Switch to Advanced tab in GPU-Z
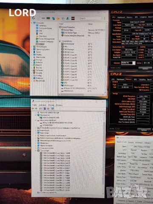Image resolution: width=153 pixels, height=204 pixels. point(139,142)
